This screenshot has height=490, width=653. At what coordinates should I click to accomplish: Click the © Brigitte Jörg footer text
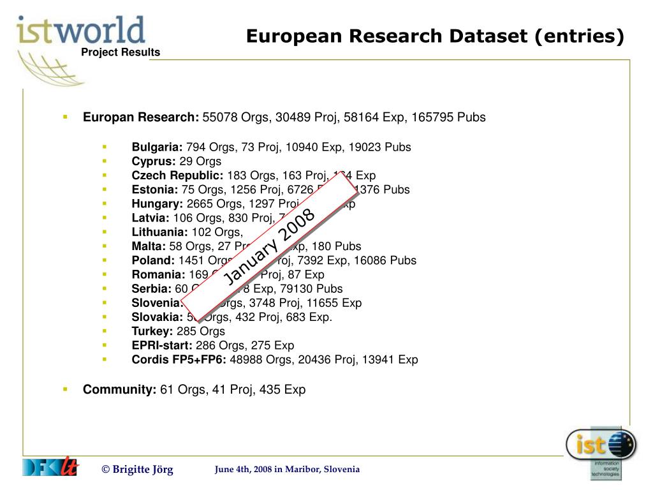[138, 469]
